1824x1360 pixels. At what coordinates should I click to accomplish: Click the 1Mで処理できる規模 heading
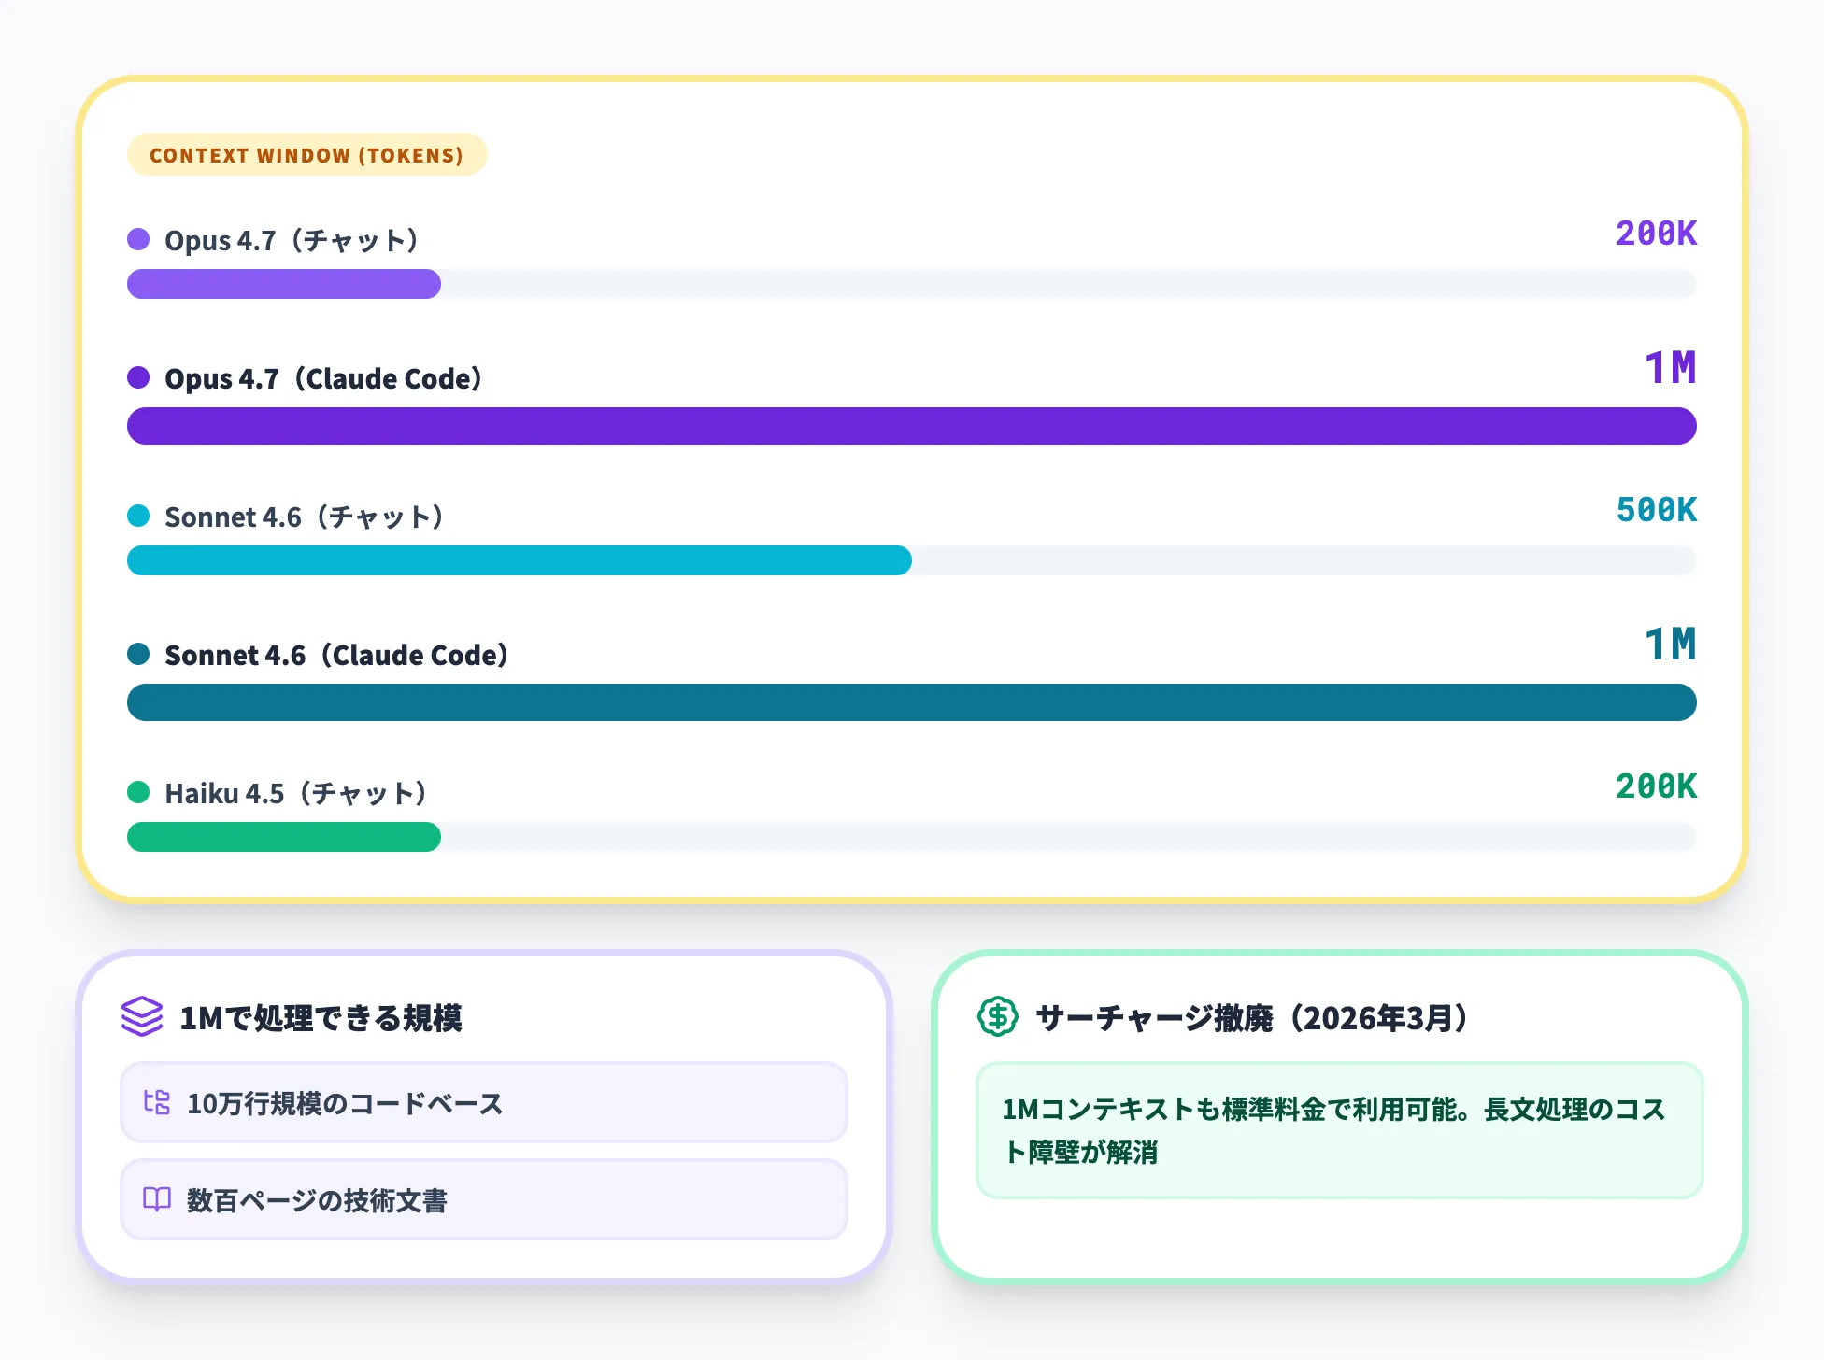(321, 1017)
